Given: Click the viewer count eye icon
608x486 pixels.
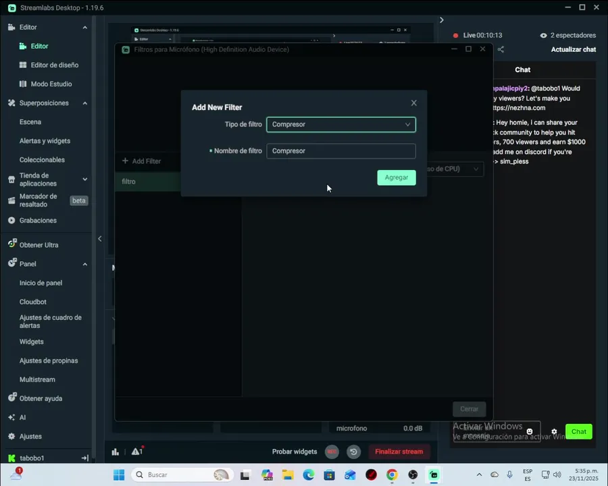Looking at the screenshot, I should click(544, 36).
